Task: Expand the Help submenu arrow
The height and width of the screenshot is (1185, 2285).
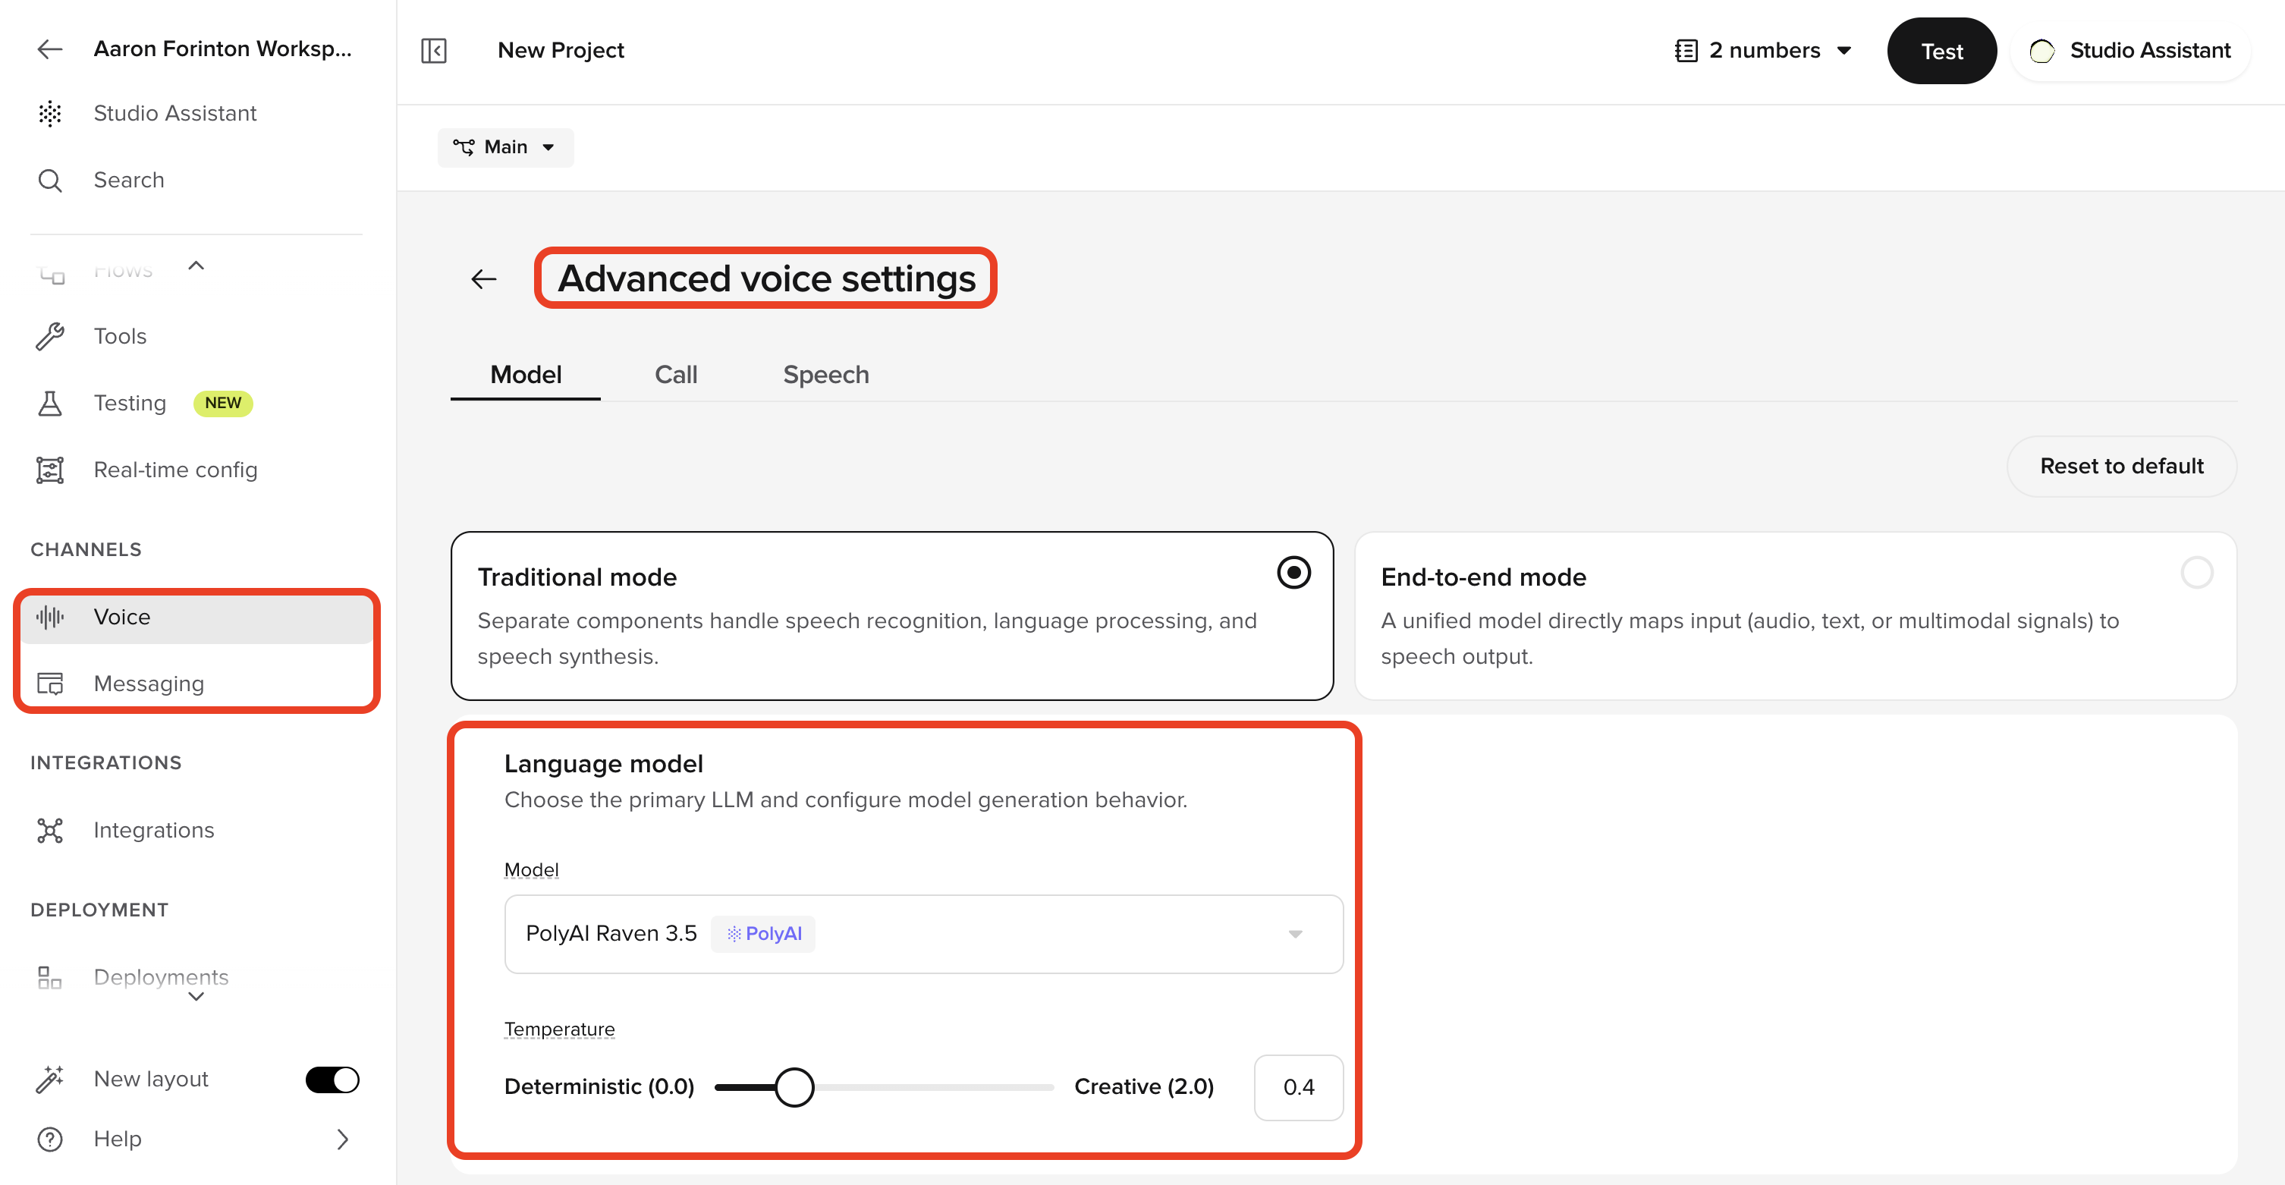Action: pyautogui.click(x=344, y=1138)
